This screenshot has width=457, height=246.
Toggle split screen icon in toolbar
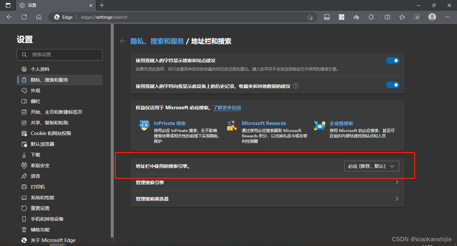[x=387, y=17]
